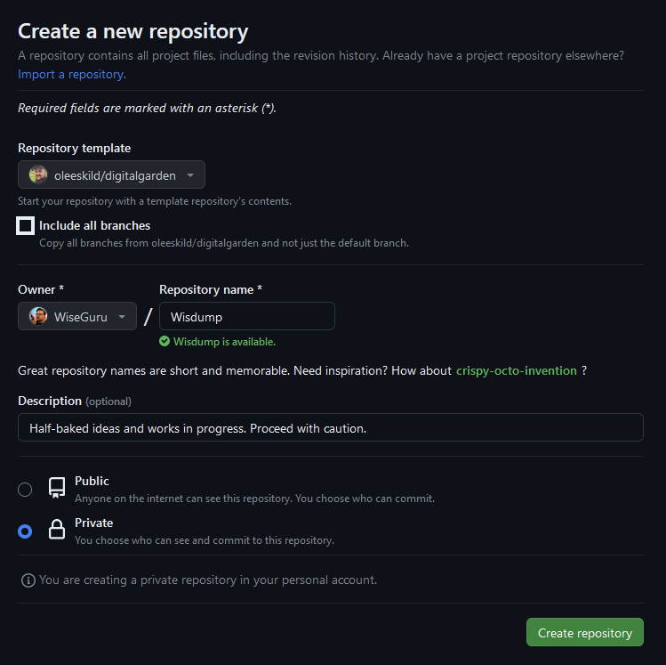
Task: Enable the Include all branches checkbox
Action: [26, 226]
